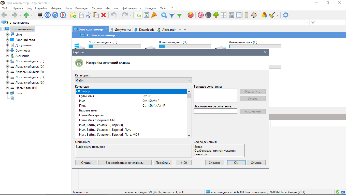Screen dimensions: 346x195
Task: Click the dark moon icon in toolbar
Action: (x=208, y=15)
